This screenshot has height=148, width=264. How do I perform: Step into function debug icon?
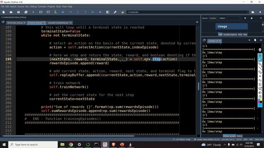(78, 12)
